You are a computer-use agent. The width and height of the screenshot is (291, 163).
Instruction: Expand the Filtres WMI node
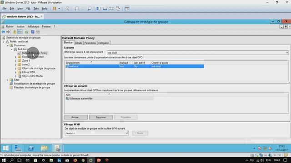[15, 72]
